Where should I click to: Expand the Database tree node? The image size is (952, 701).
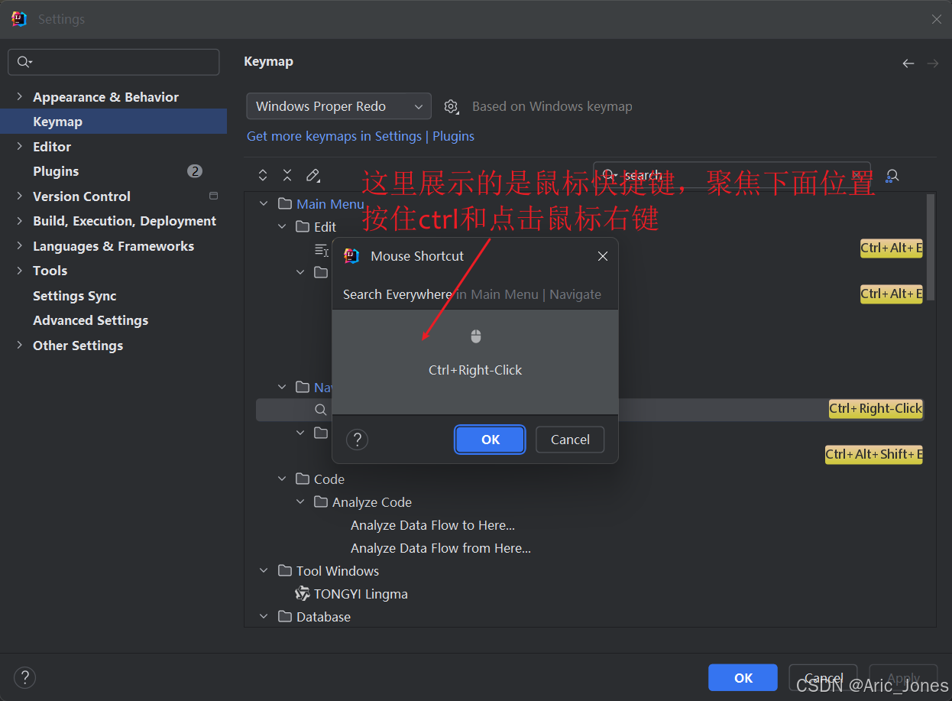(x=264, y=616)
